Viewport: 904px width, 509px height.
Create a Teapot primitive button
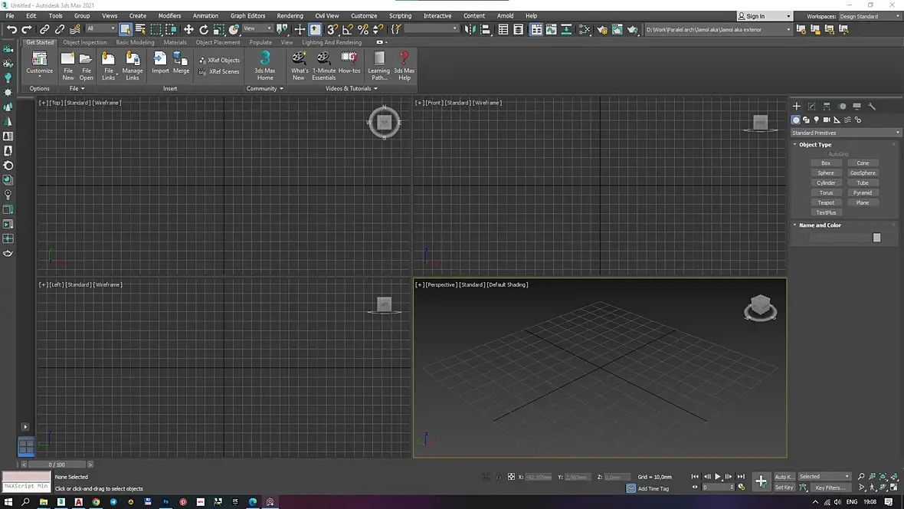[826, 202]
